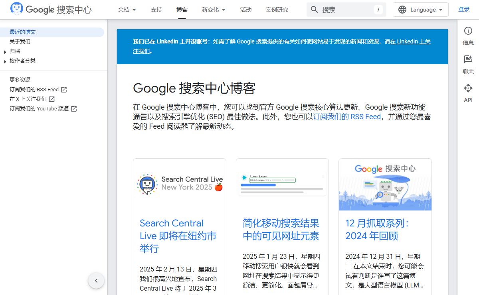
Task: Expand the 按作者分类 tree section
Action: (5, 61)
